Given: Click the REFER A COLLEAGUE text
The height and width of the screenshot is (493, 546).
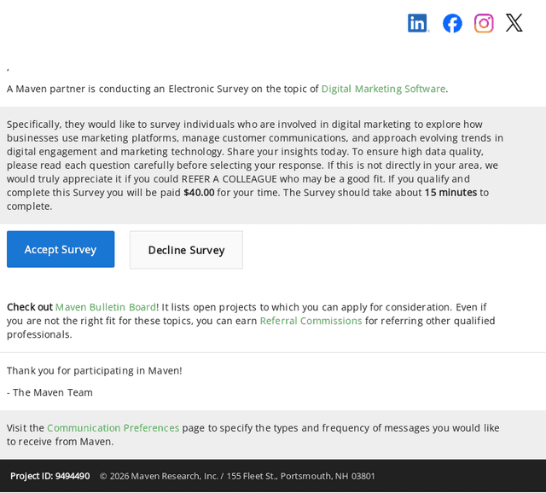Looking at the screenshot, I should [x=229, y=179].
